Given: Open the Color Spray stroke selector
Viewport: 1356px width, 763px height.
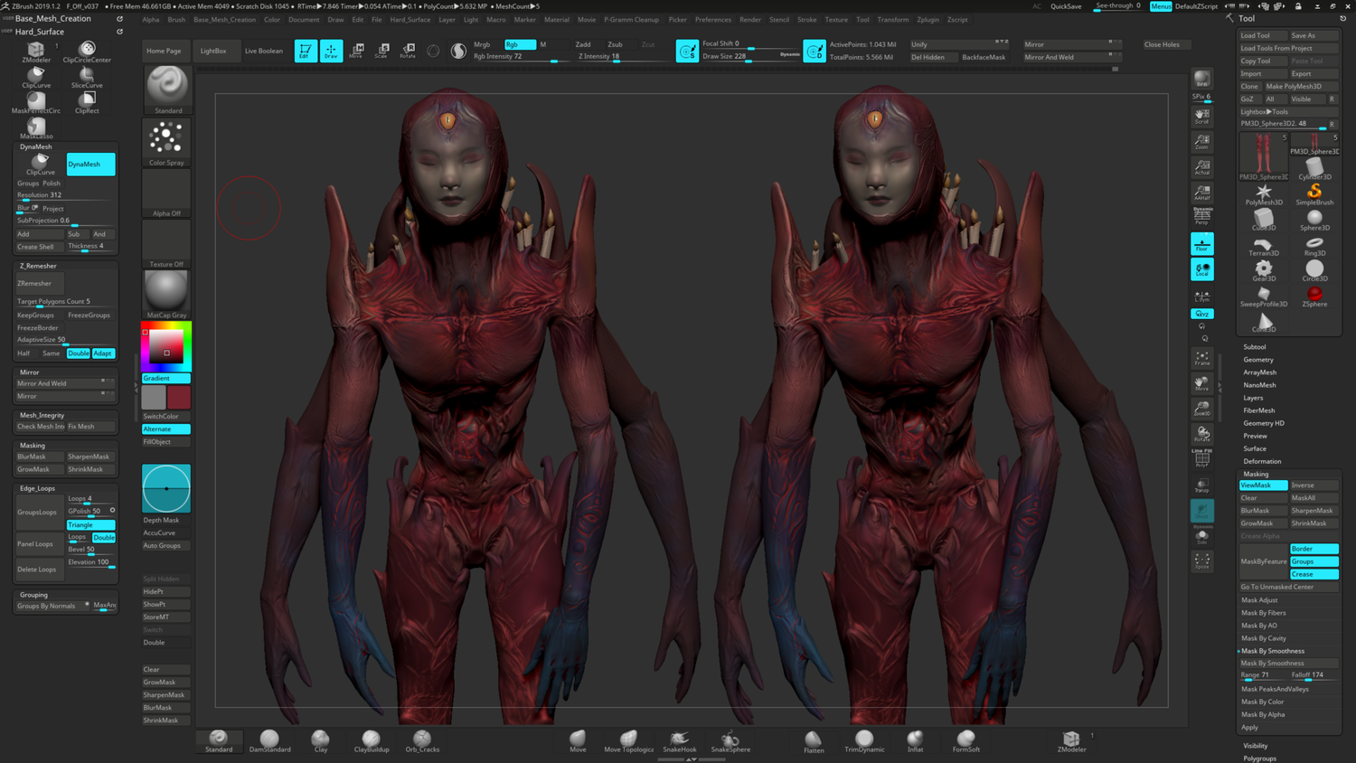Looking at the screenshot, I should pos(166,142).
